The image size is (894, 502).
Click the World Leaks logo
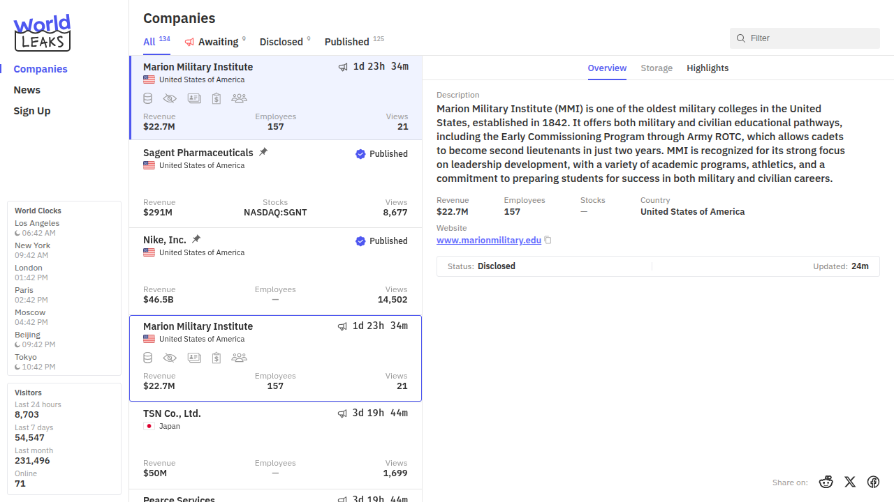coord(42,33)
